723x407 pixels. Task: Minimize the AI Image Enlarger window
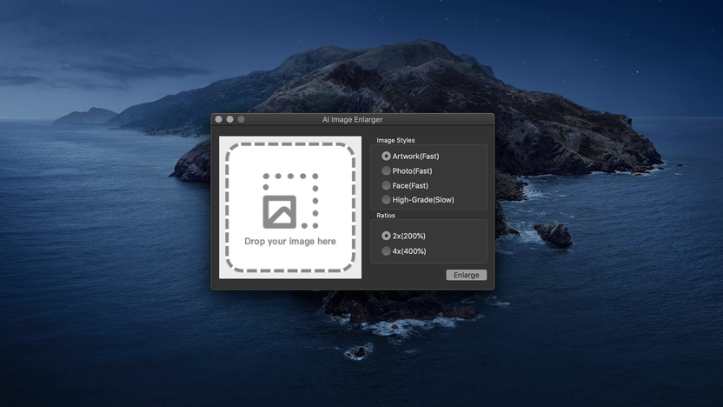[x=229, y=119]
